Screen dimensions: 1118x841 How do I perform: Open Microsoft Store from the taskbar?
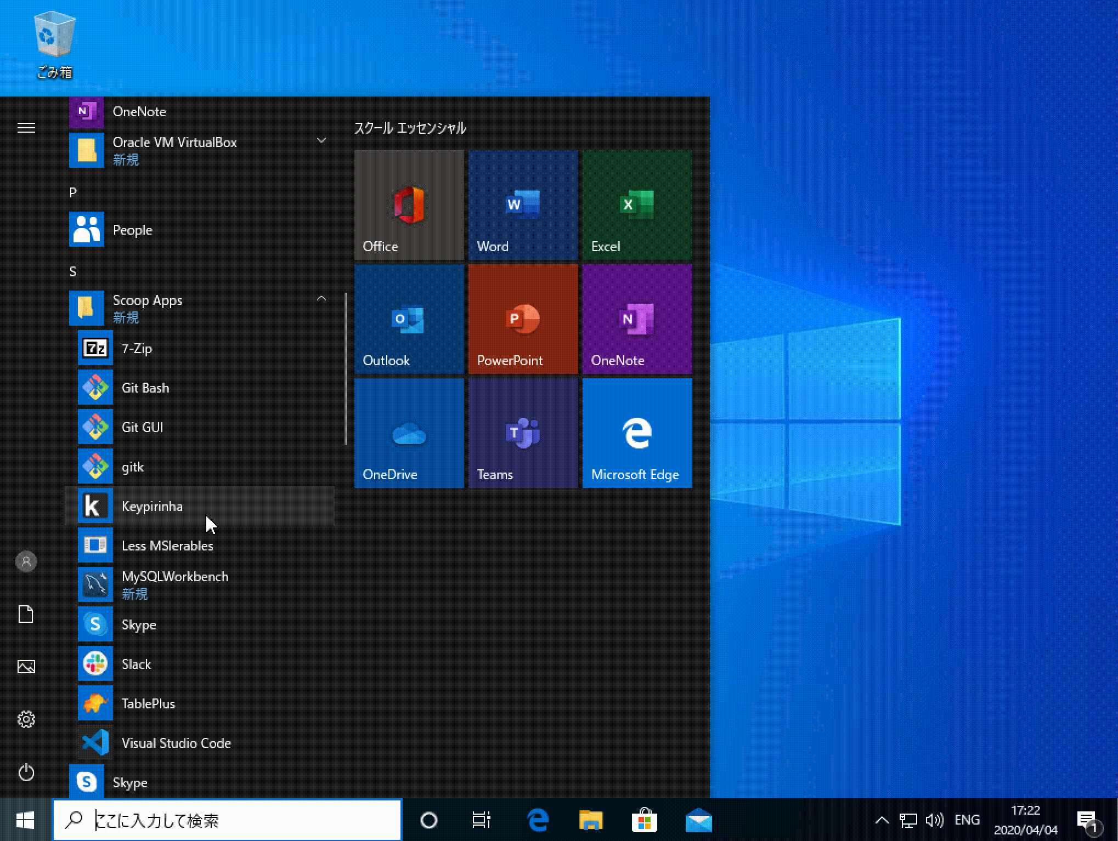point(645,820)
